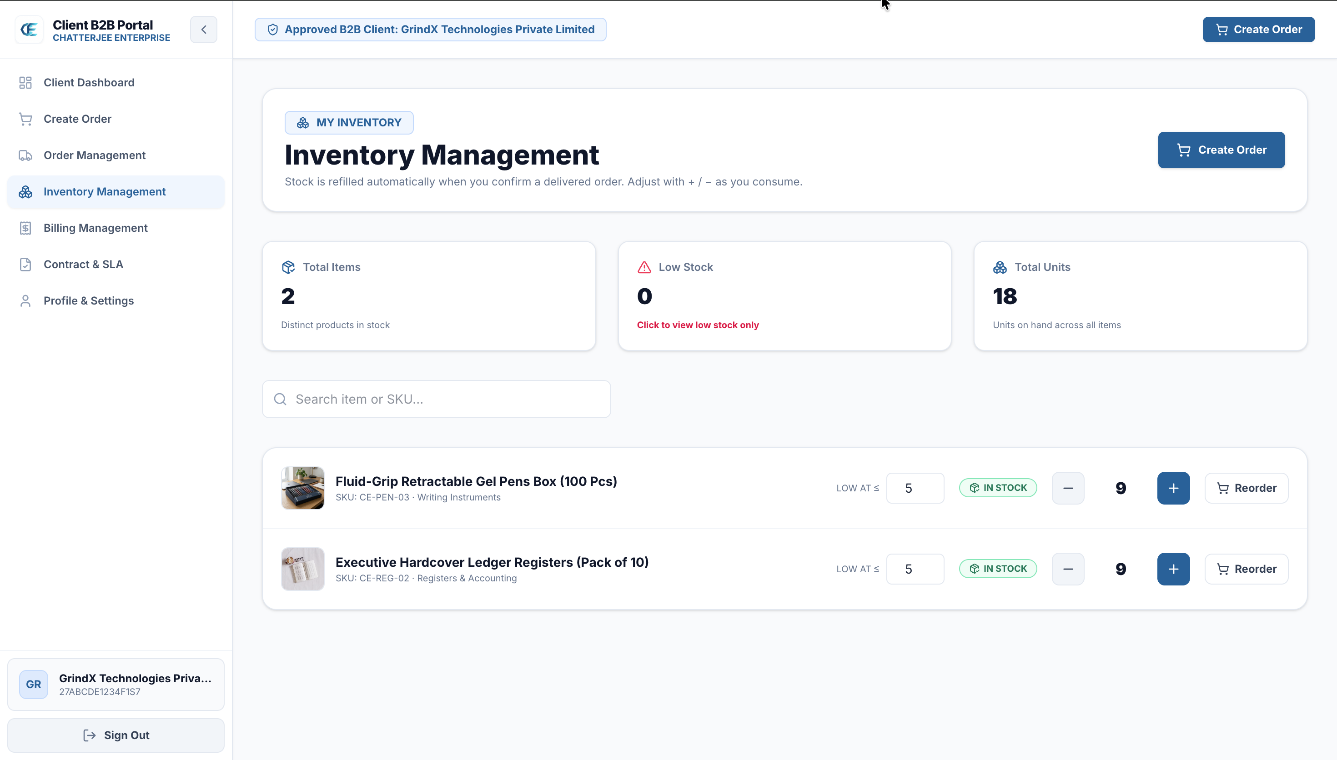This screenshot has width=1337, height=760.
Task: Click Create Order in the Inventory Management card
Action: [x=1221, y=150]
